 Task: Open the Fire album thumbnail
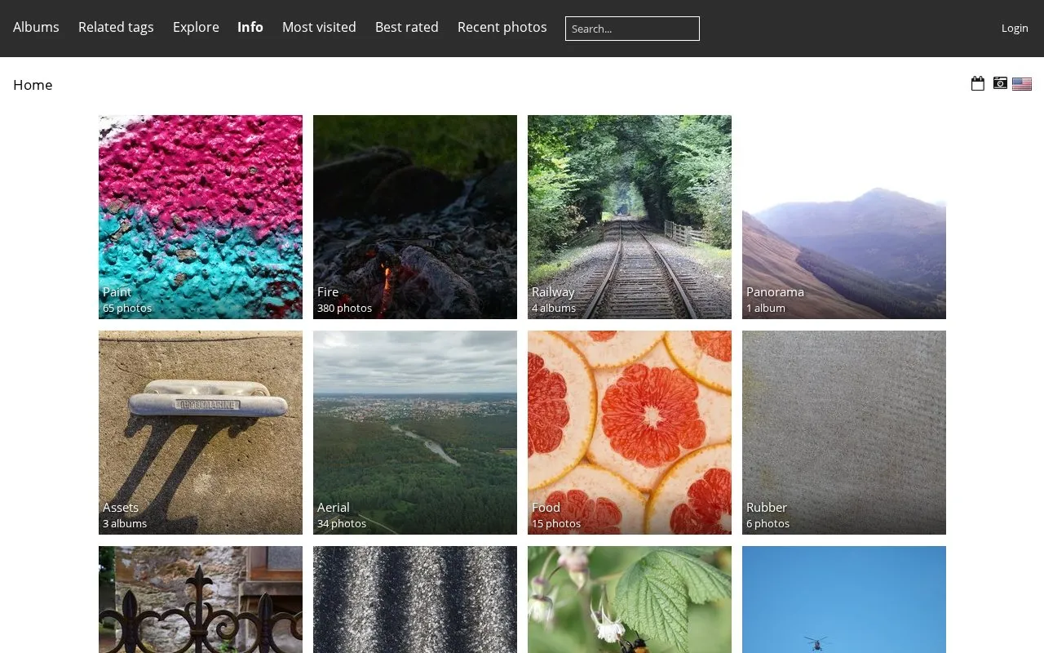point(415,217)
